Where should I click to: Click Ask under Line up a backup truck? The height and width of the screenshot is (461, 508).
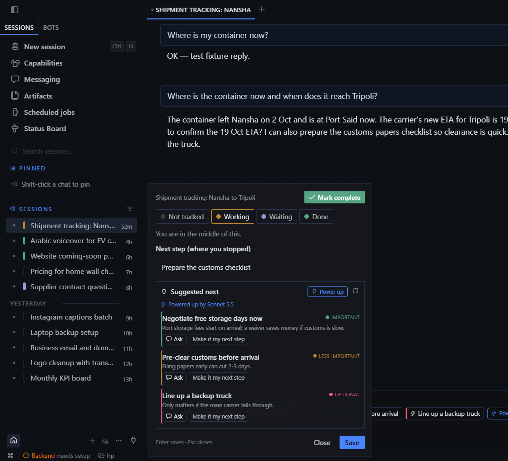point(174,416)
